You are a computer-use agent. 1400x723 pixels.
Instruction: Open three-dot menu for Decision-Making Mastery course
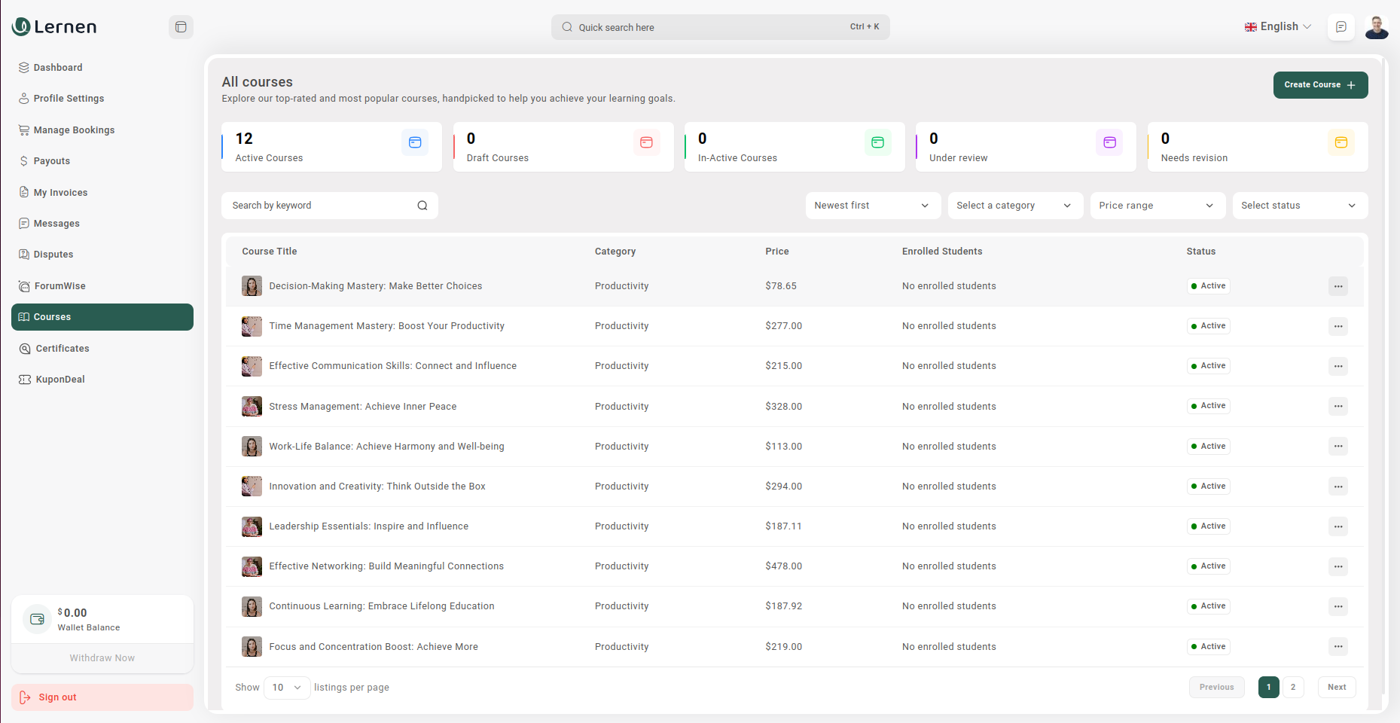click(x=1337, y=286)
